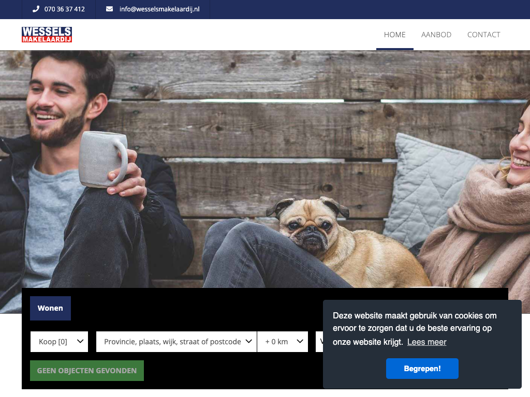Click the phone icon in top bar
This screenshot has width=530, height=397.
click(36, 9)
